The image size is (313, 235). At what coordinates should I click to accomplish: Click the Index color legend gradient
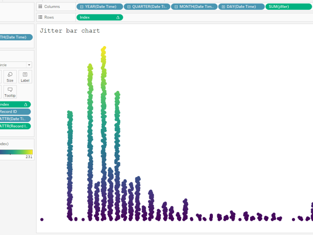pos(16,153)
